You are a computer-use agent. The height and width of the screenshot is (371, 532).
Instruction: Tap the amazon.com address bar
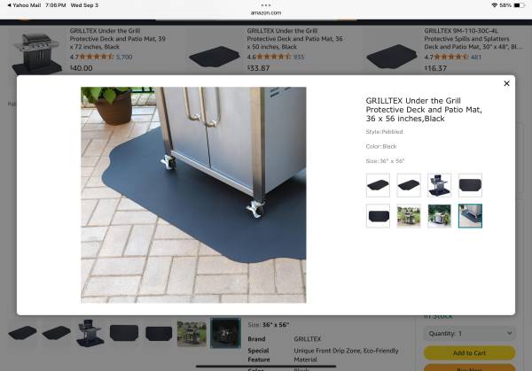pos(266,13)
